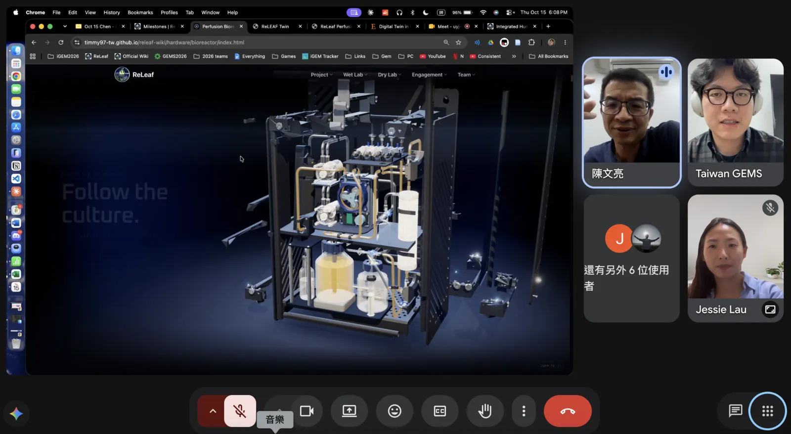791x434 pixels.
Task: Expand audio settings chevron beside the mic
Action: pyautogui.click(x=213, y=411)
